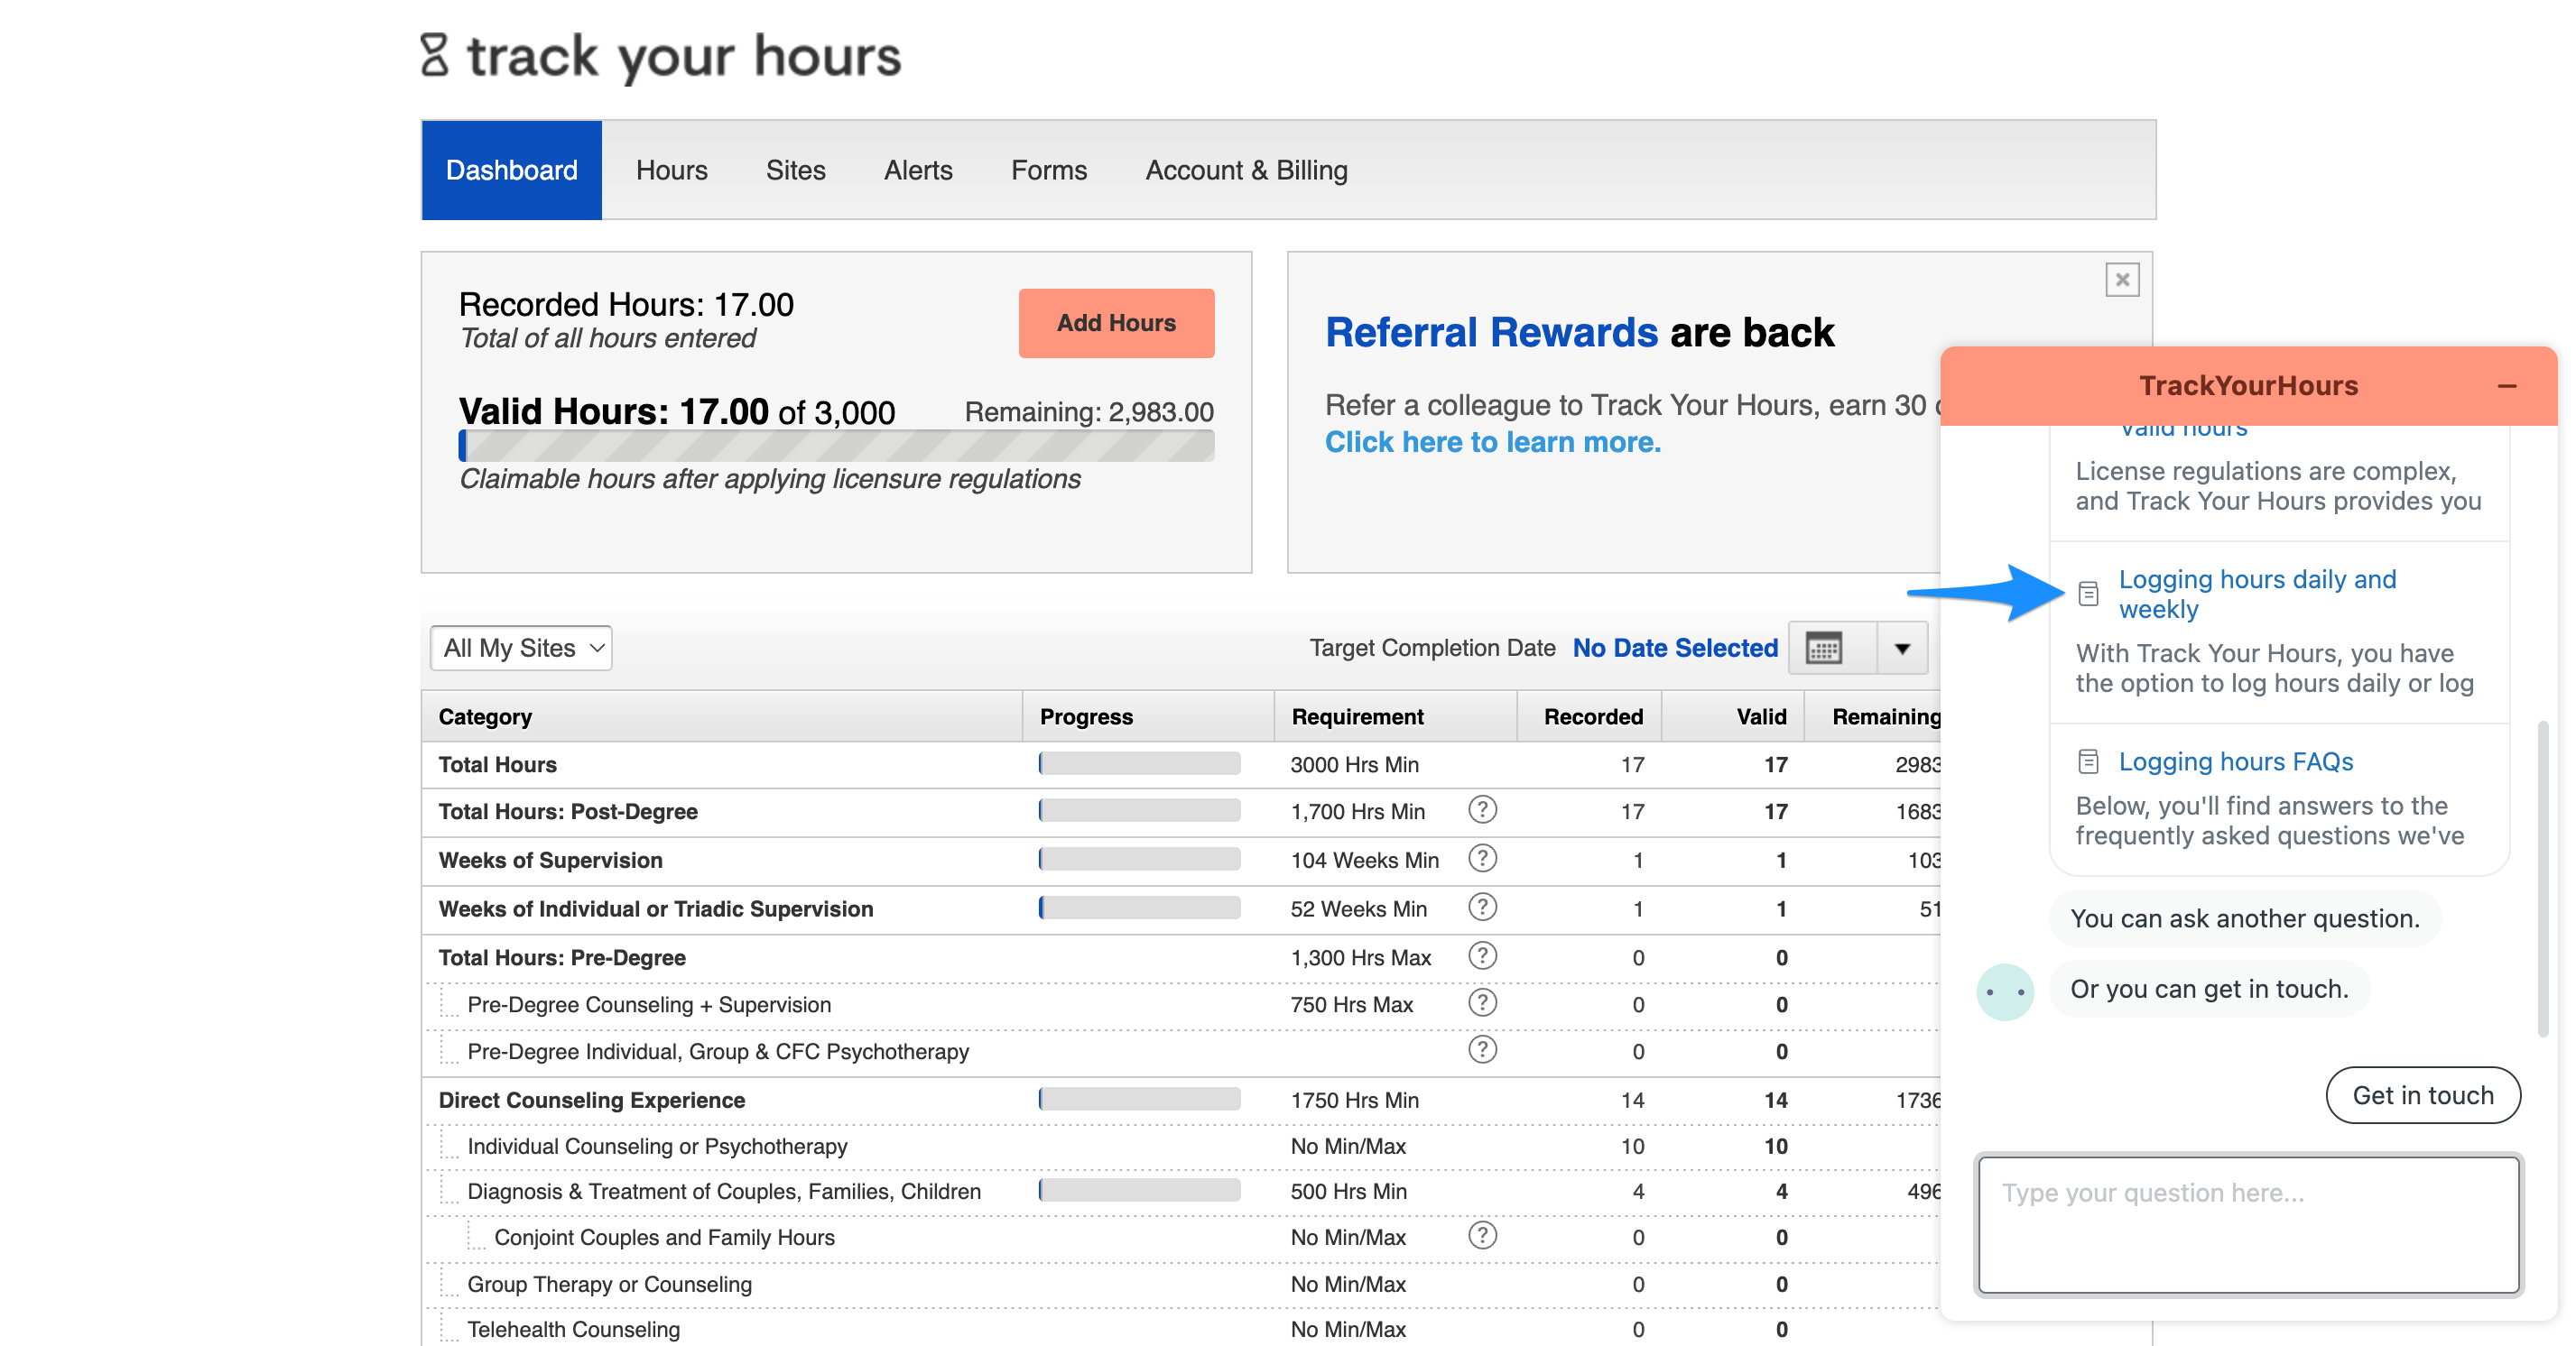Click the Total Hours progress bar
Image resolution: width=2576 pixels, height=1346 pixels.
1139,763
